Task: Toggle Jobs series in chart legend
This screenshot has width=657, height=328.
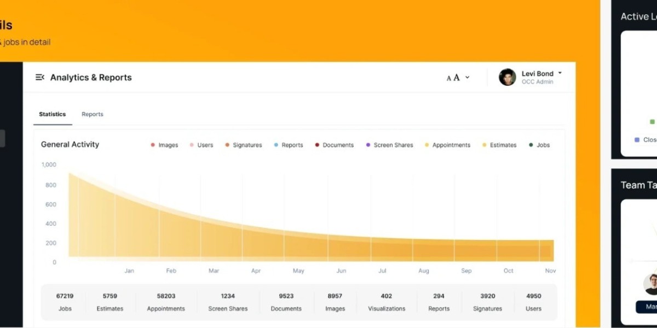Action: coord(539,145)
